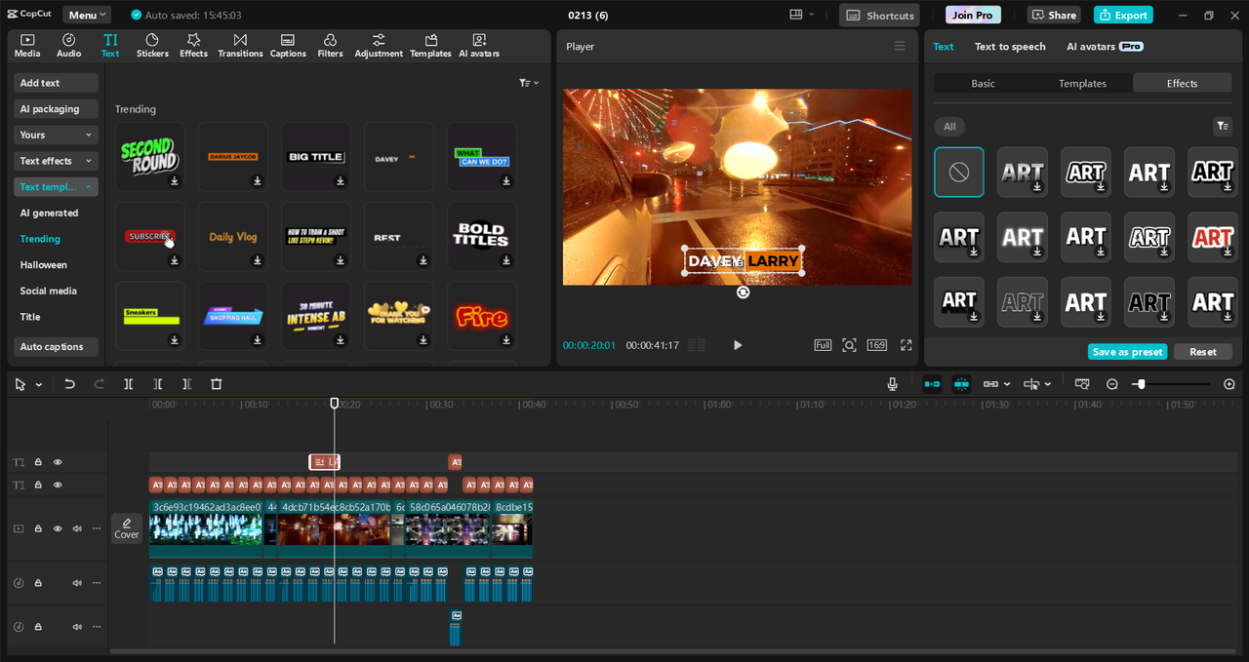The width and height of the screenshot is (1249, 662).
Task: Open the templates sort filter dropdown
Action: (529, 83)
